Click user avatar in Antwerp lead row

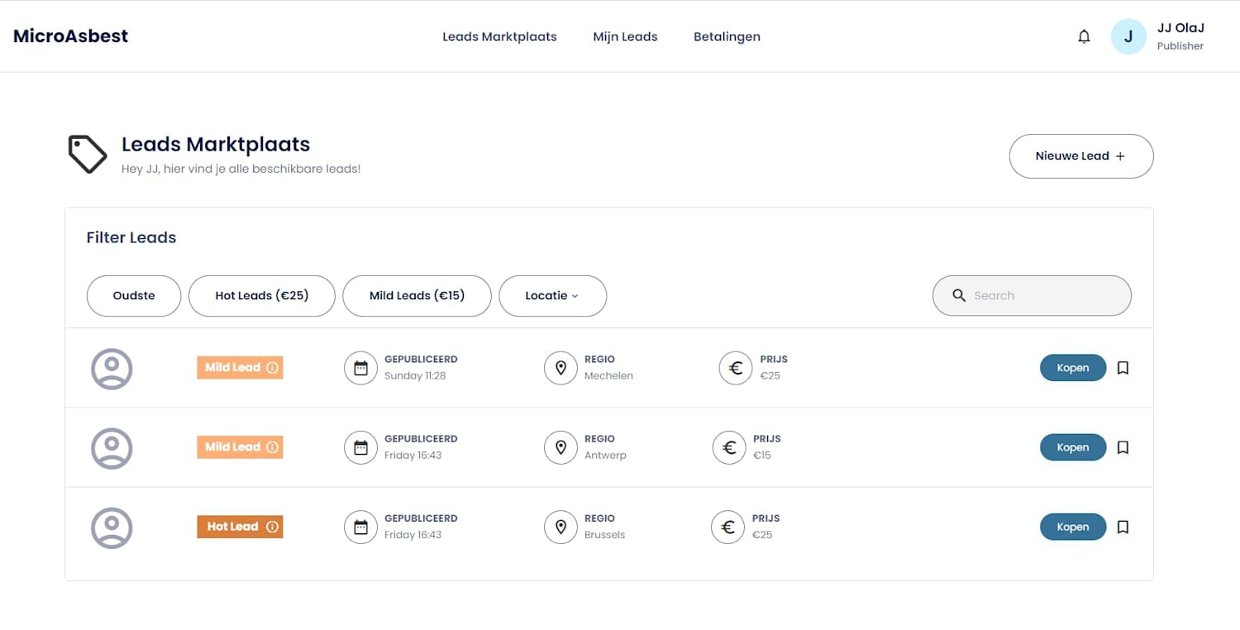(x=112, y=447)
